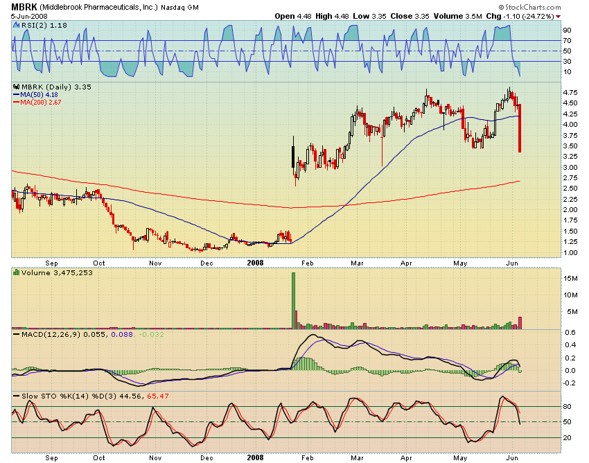This screenshot has height=463, width=589.
Task: Click the Volume 3.5M header value
Action: [457, 16]
